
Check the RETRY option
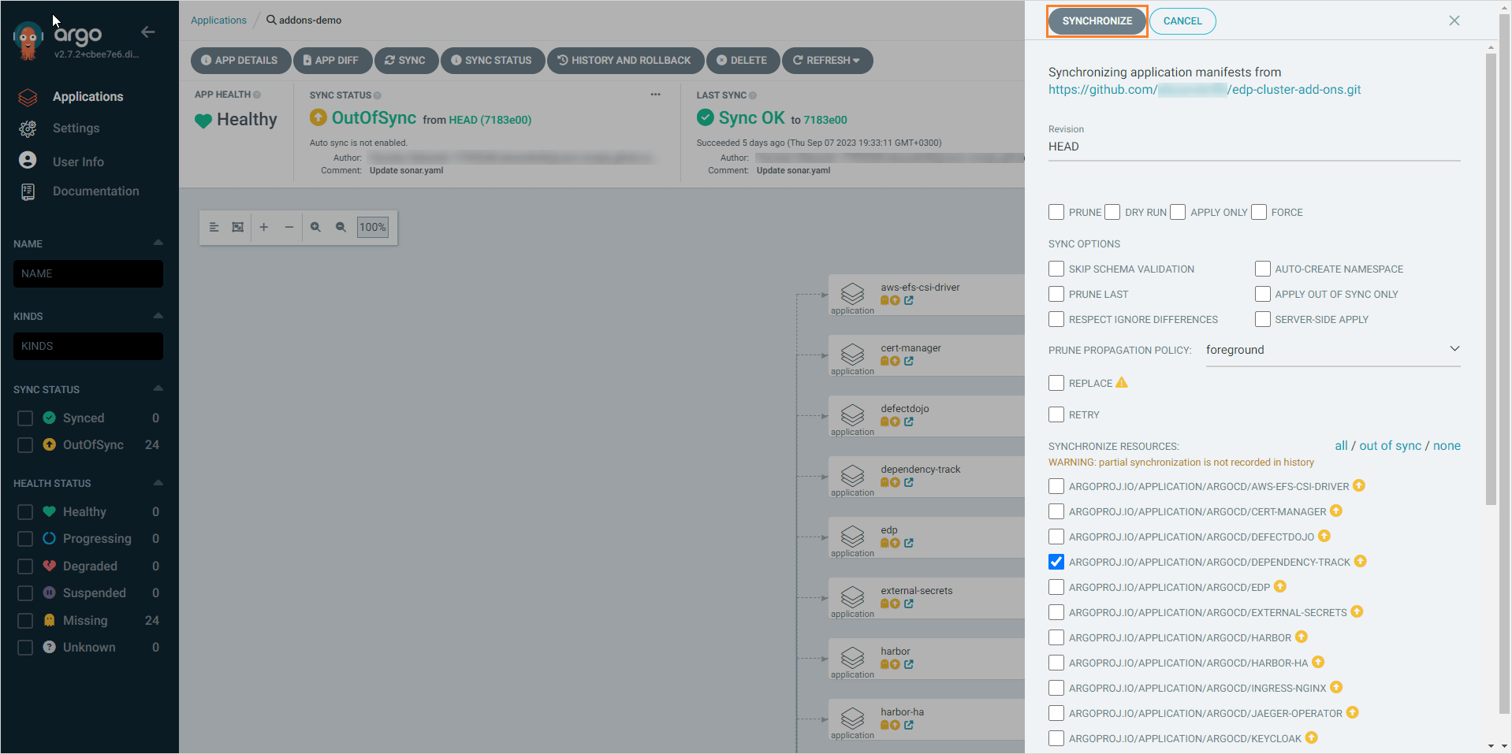point(1056,414)
